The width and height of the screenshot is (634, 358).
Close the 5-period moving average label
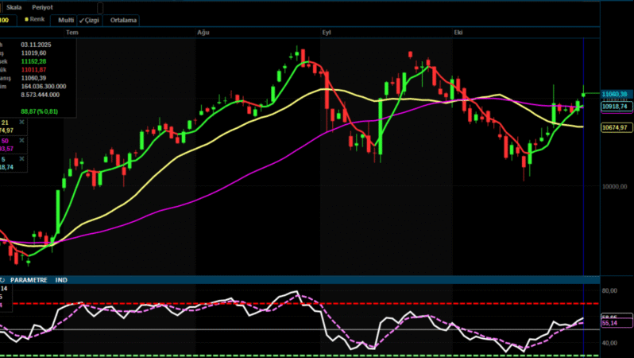click(x=21, y=159)
